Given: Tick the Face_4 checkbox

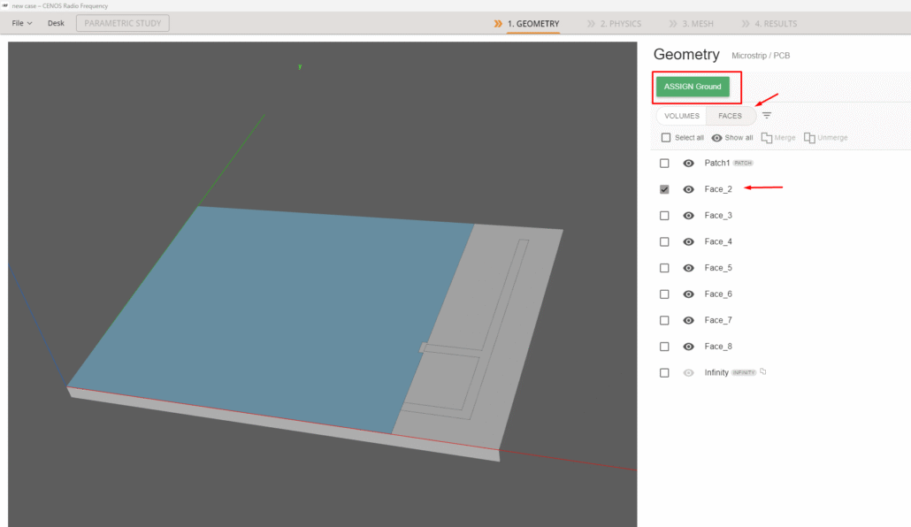Looking at the screenshot, I should pos(665,241).
